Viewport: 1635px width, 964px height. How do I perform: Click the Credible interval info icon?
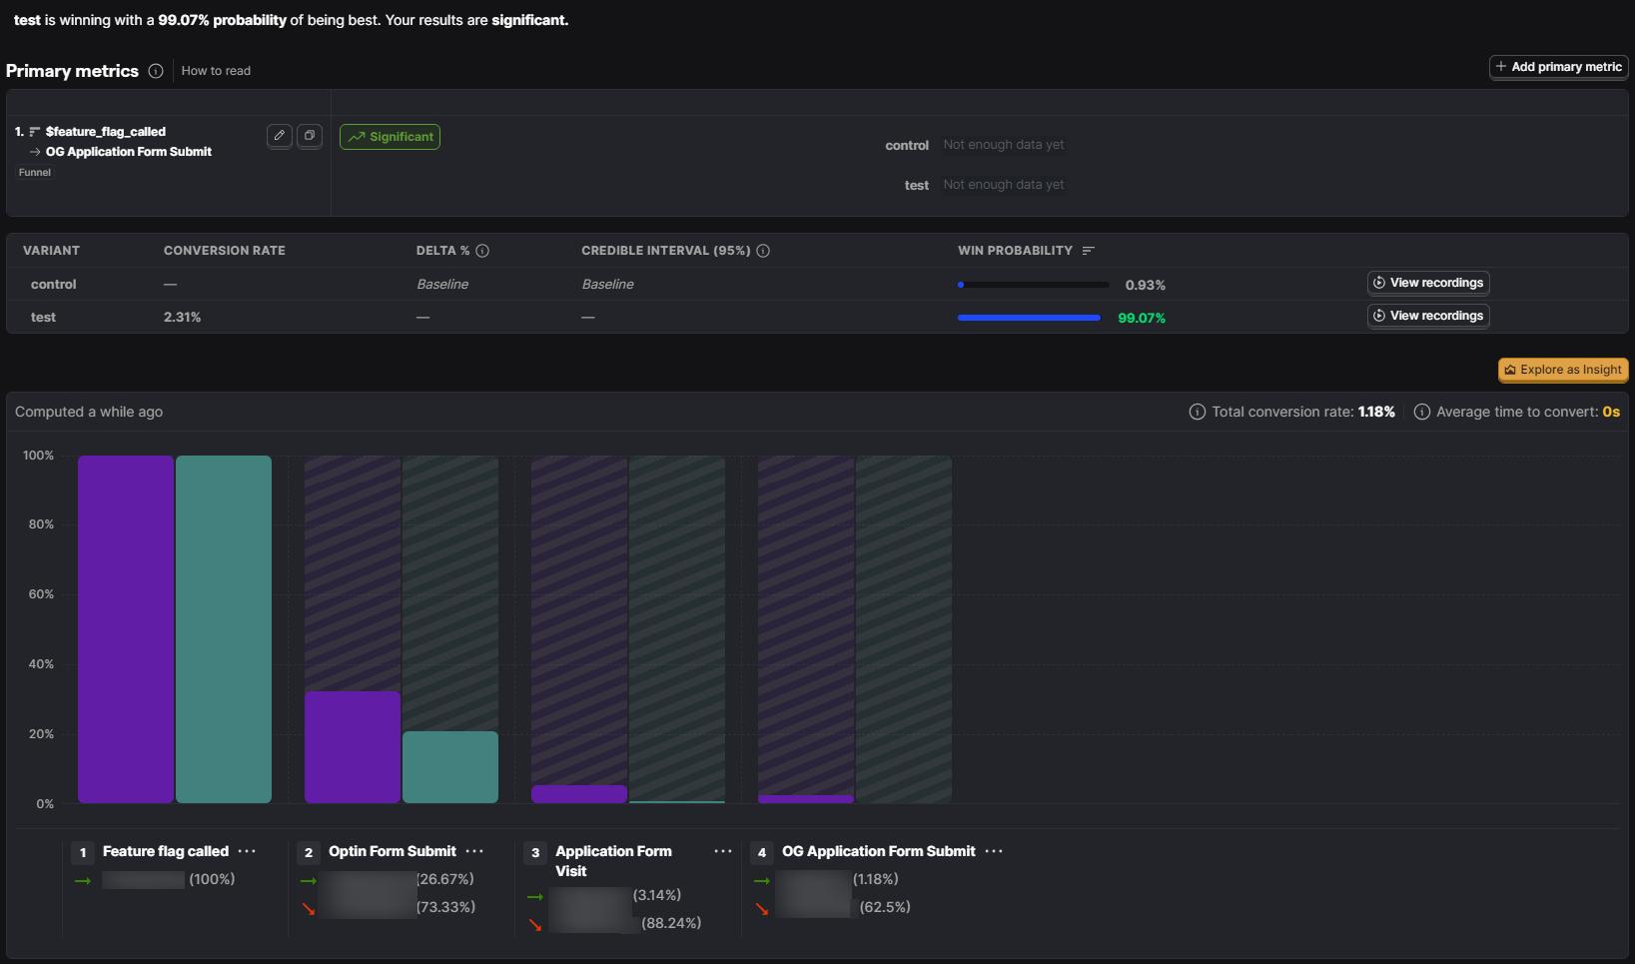[763, 251]
